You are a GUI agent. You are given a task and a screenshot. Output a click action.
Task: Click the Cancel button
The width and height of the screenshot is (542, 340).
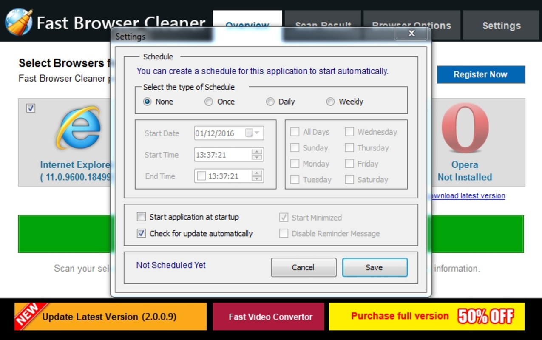[x=303, y=267]
